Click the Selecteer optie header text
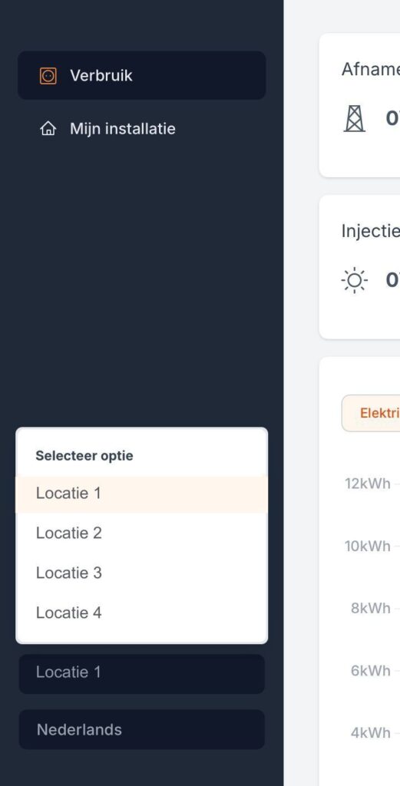 pos(84,456)
